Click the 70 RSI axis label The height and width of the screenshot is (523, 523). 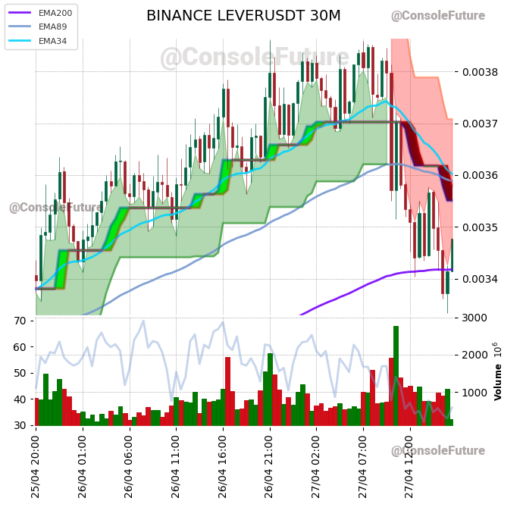coord(20,321)
